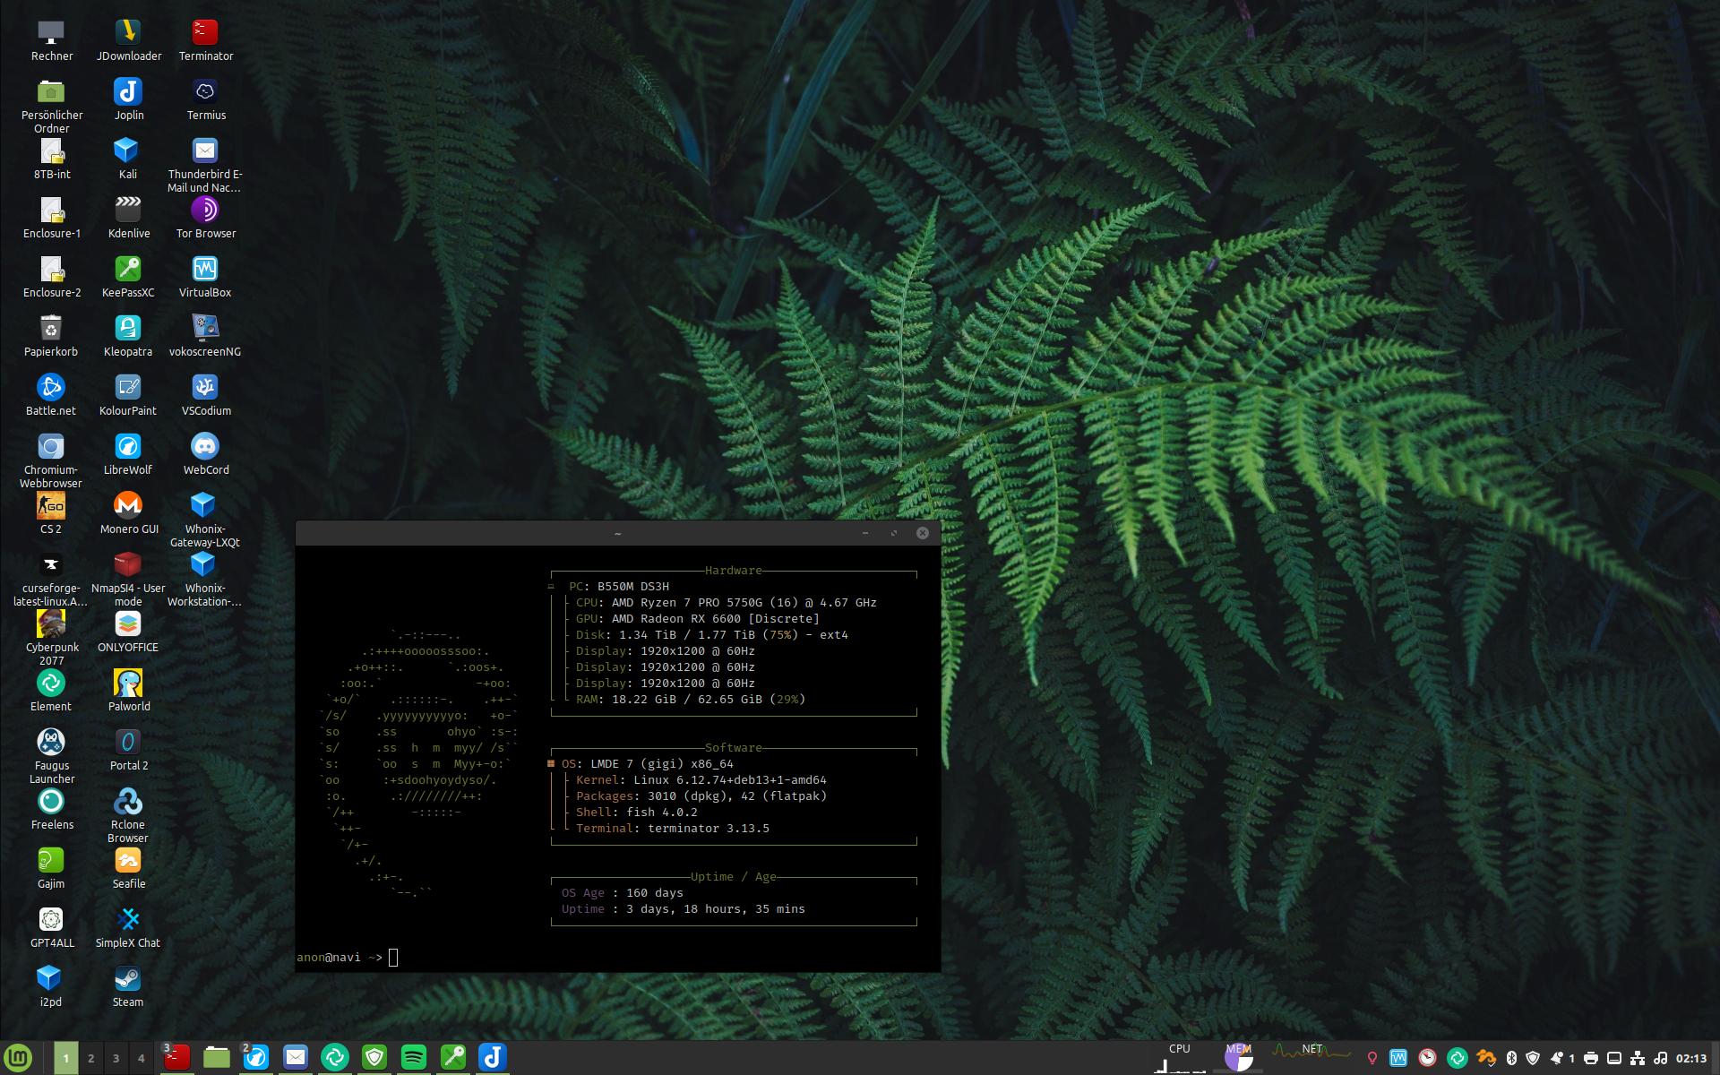
Task: Open the network connections applet
Action: coord(1638,1058)
